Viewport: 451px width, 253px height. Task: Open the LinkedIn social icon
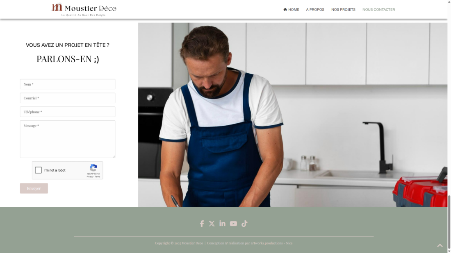coord(222,224)
